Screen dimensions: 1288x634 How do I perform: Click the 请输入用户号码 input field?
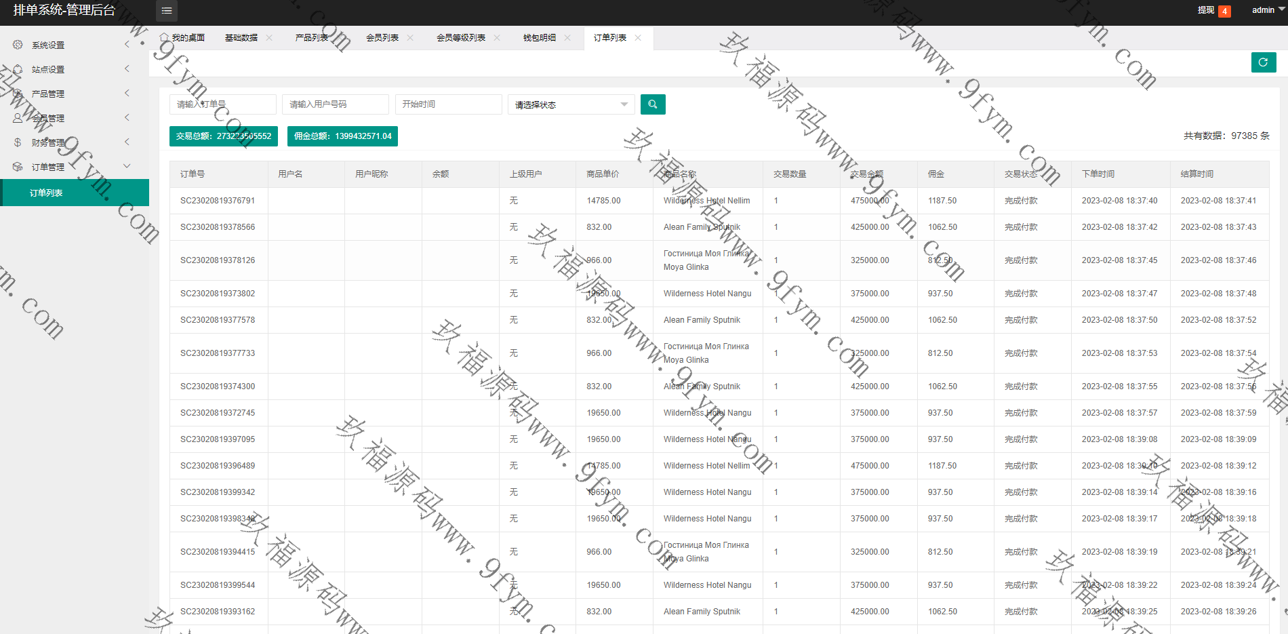[x=335, y=104]
